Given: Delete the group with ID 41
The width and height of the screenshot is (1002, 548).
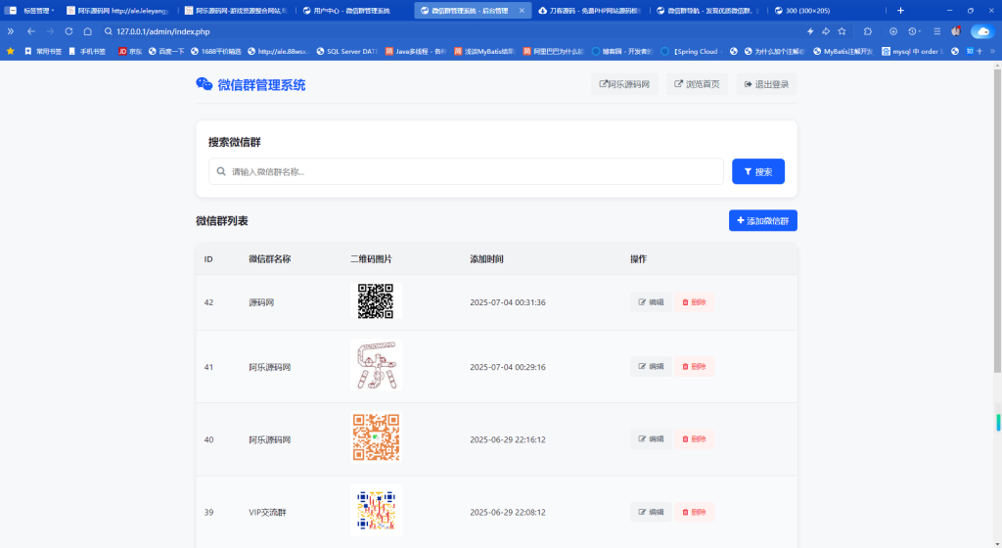Looking at the screenshot, I should [694, 367].
